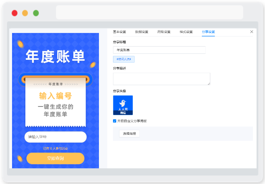Switch to the 数据设置 tab

click(142, 32)
